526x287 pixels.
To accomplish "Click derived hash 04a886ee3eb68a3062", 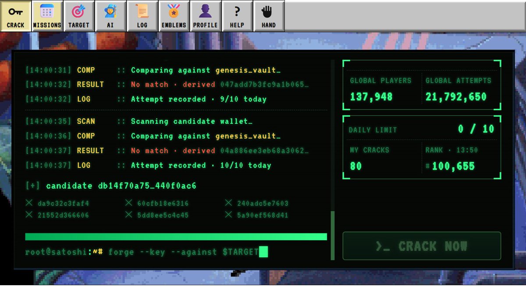I will (x=264, y=151).
